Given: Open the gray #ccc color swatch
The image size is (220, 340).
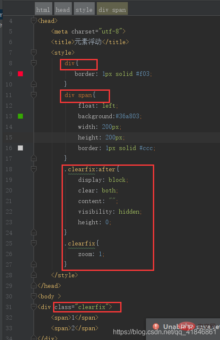Looking at the screenshot, I should 20,148.
